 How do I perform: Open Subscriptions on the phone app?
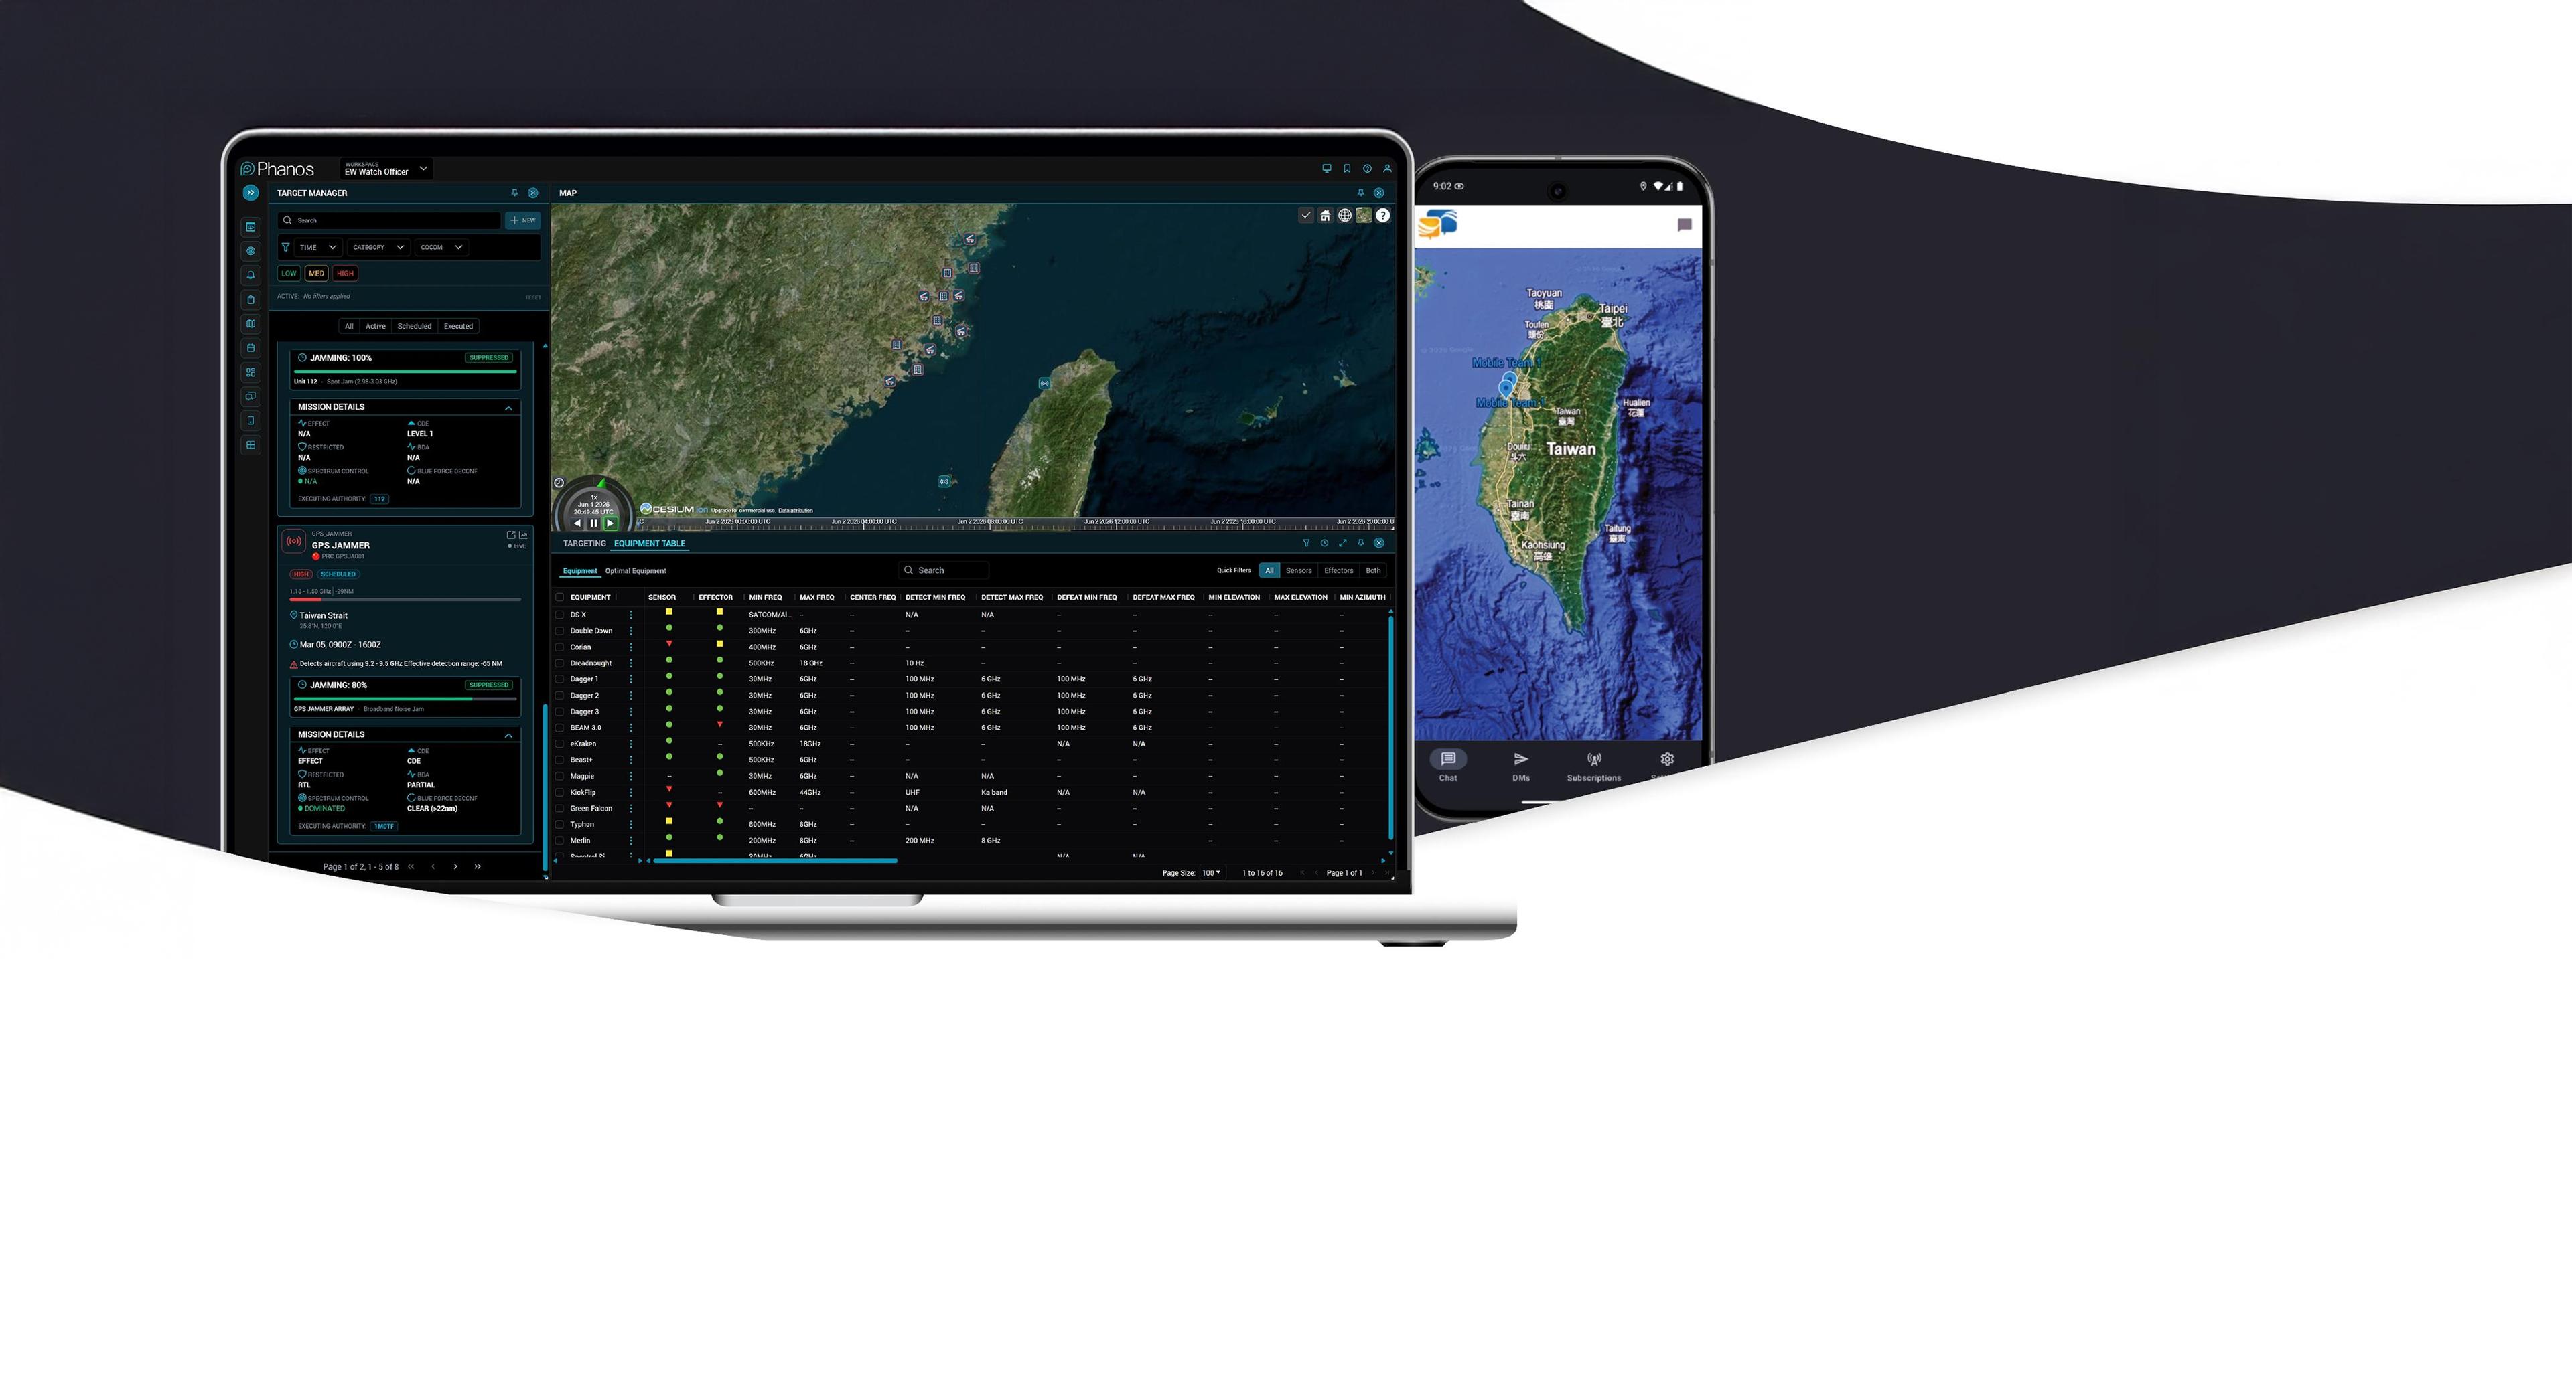[1593, 766]
